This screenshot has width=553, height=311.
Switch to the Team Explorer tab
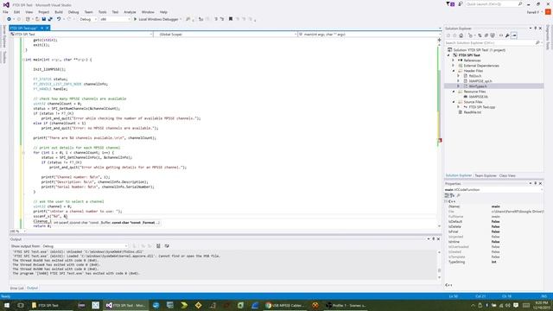486,175
